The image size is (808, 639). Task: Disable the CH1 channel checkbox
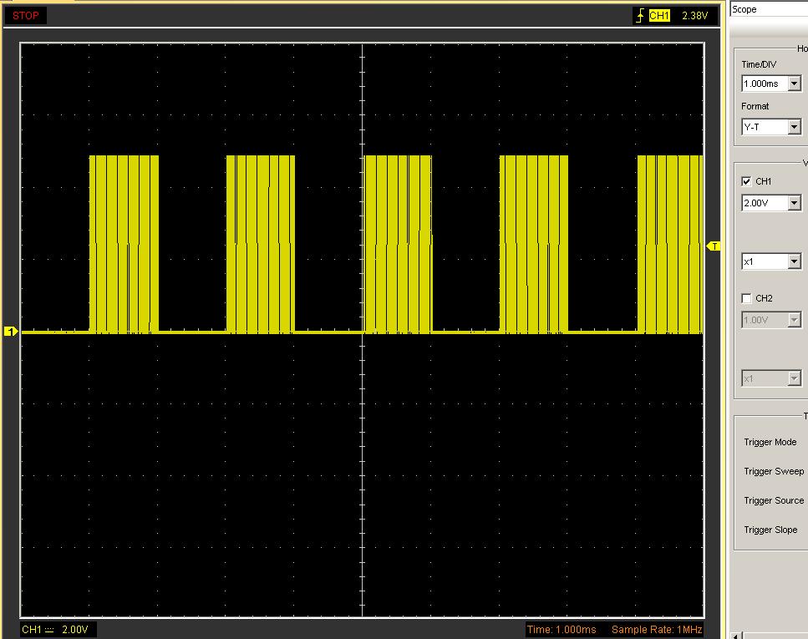[x=746, y=181]
